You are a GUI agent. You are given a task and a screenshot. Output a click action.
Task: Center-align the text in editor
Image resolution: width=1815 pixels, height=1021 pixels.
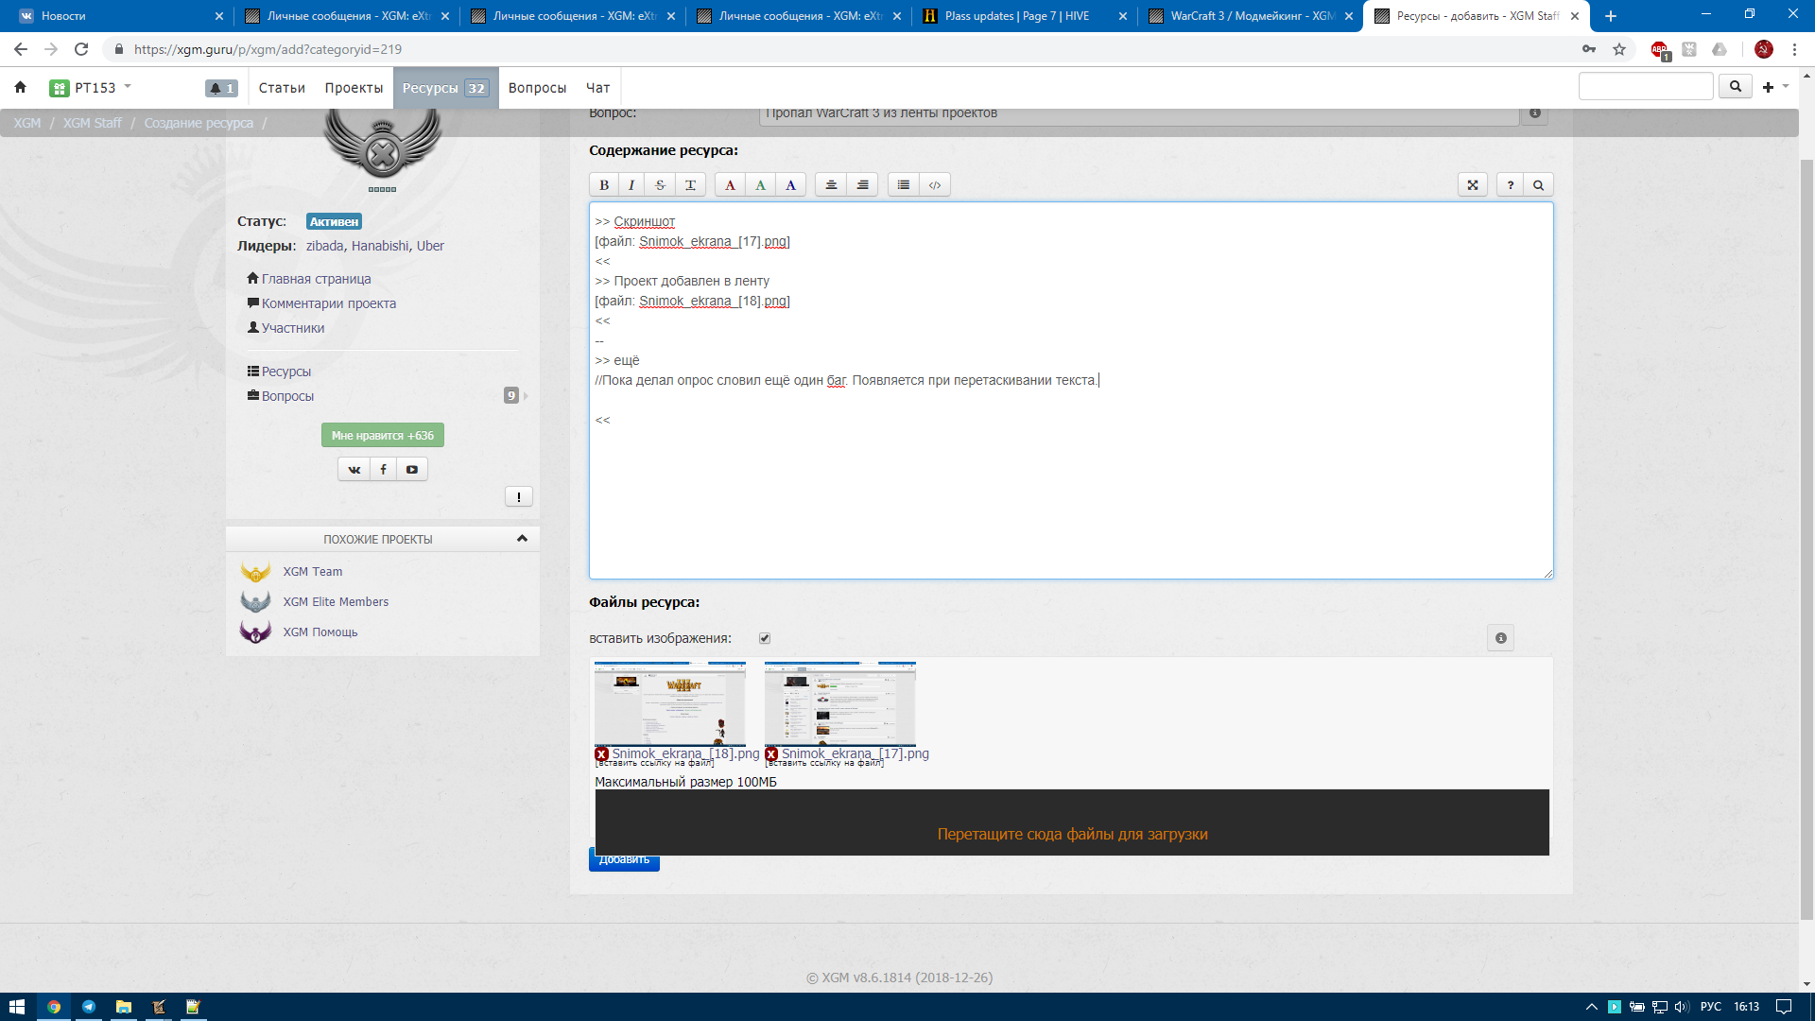[x=831, y=185]
